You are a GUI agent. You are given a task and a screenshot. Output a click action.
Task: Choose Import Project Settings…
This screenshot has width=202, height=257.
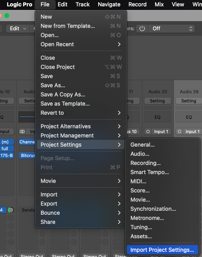coord(162,250)
